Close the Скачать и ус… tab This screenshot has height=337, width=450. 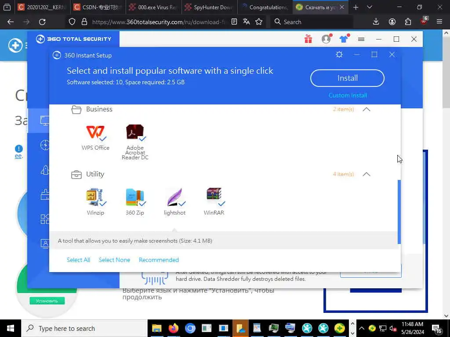[342, 7]
